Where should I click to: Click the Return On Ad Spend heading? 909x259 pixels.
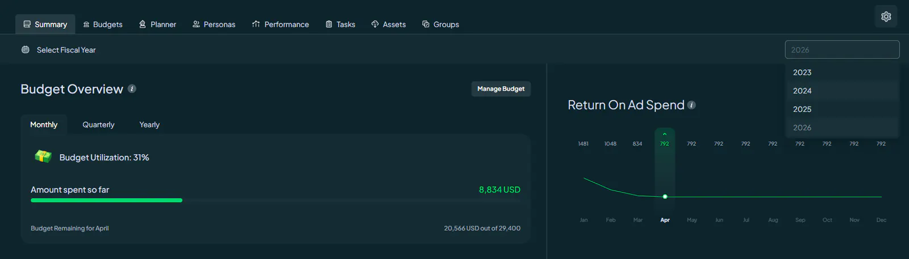(x=626, y=105)
